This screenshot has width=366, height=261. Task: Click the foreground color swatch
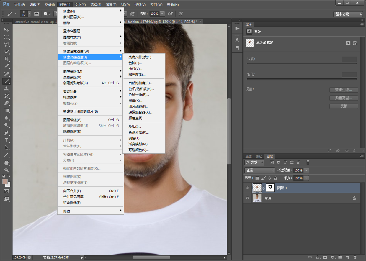[5, 182]
